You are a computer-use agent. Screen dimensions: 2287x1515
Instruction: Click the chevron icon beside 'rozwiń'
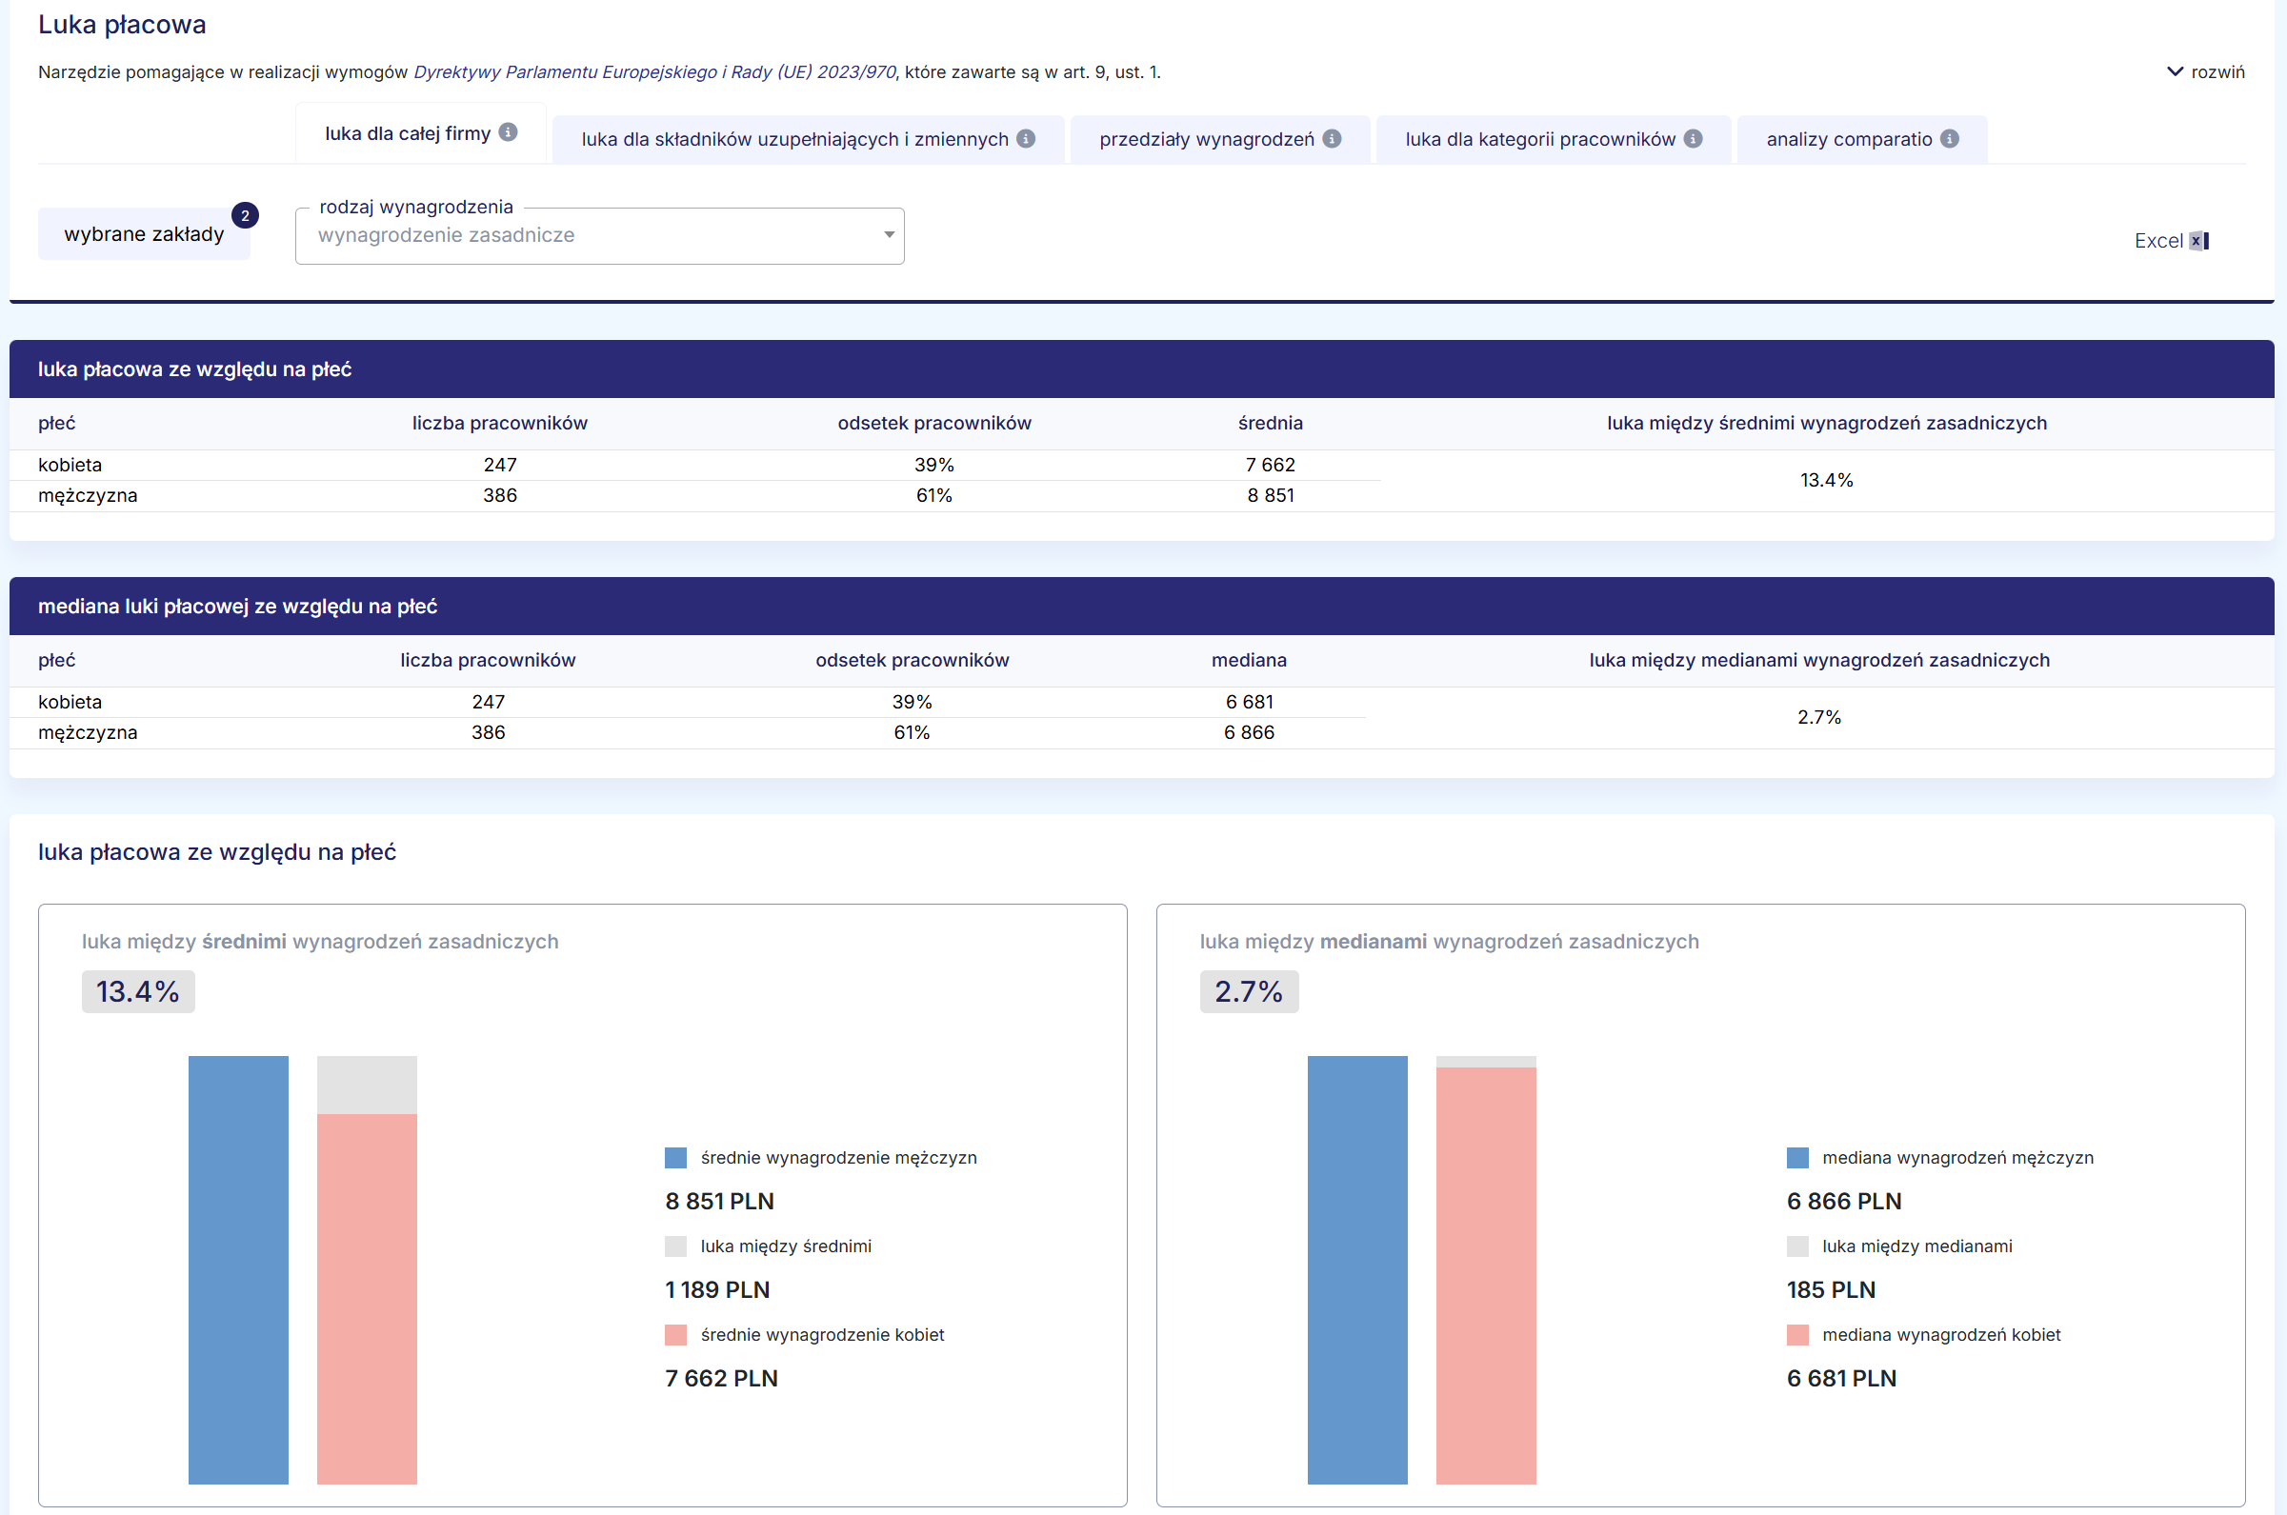[2175, 71]
